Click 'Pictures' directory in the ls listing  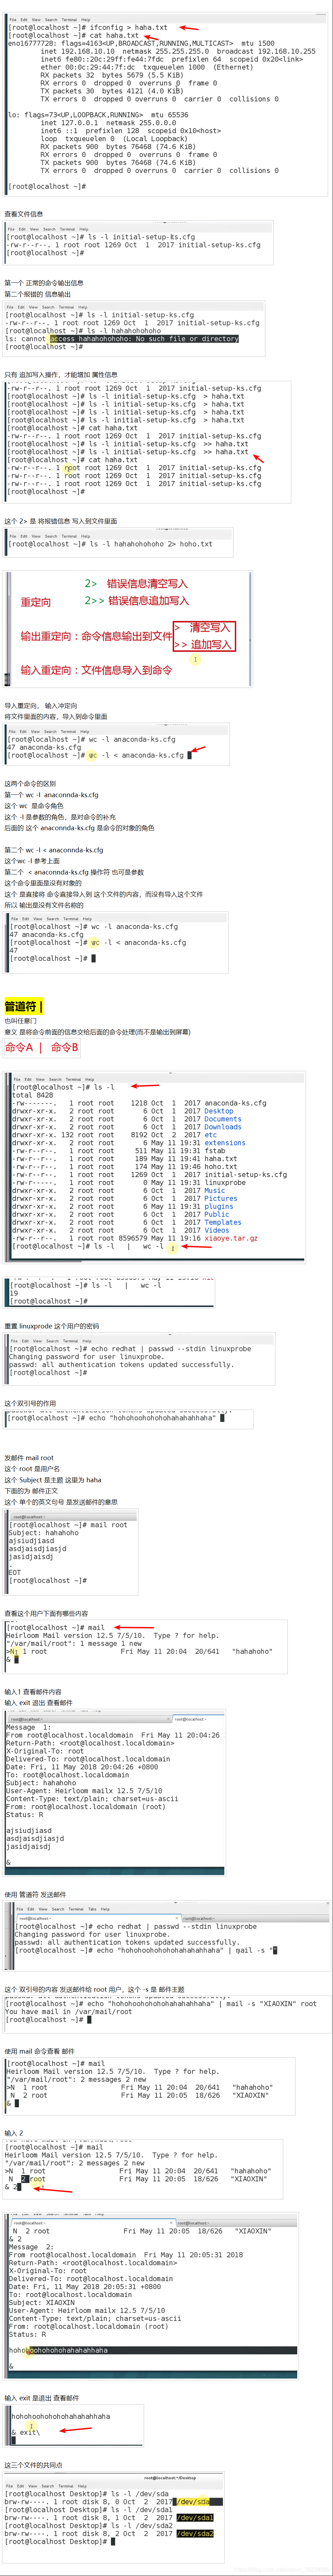coord(221,1199)
